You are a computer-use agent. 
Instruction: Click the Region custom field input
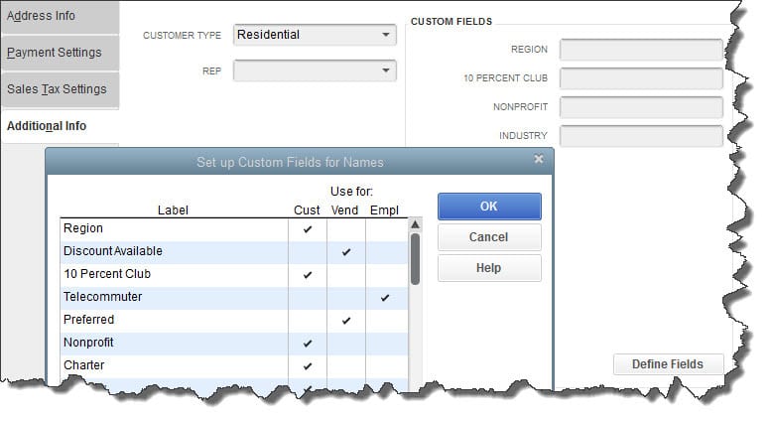pos(640,50)
